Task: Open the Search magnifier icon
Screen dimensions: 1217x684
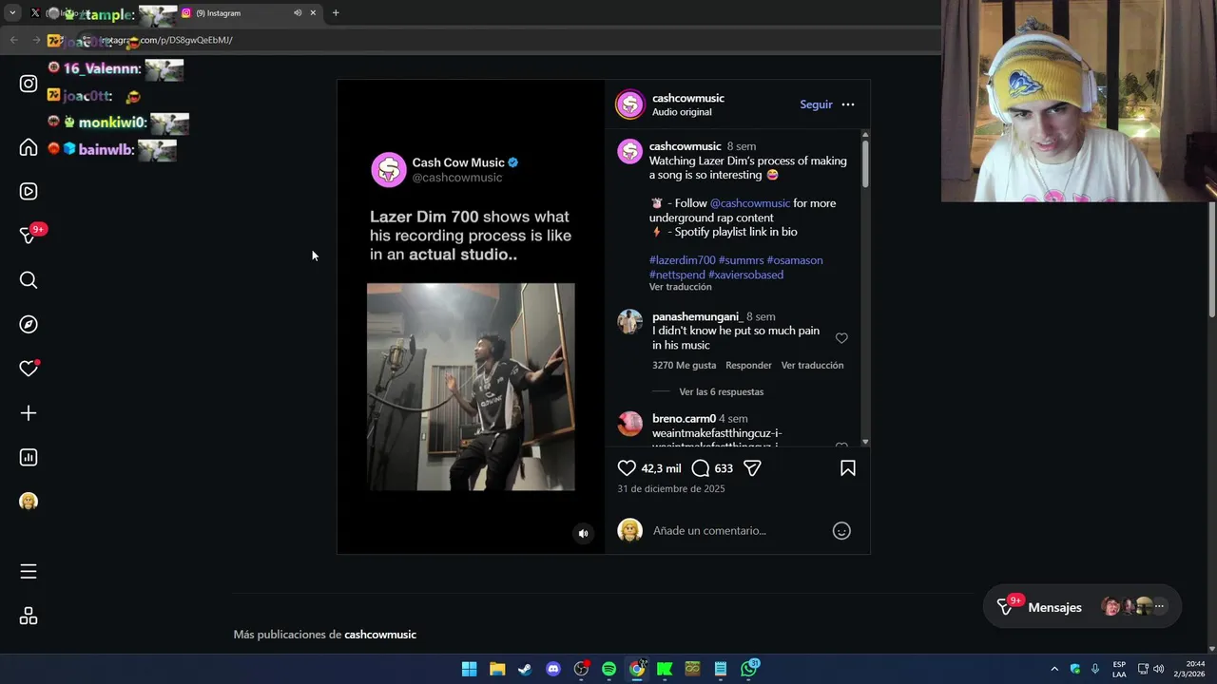Action: coord(29,280)
